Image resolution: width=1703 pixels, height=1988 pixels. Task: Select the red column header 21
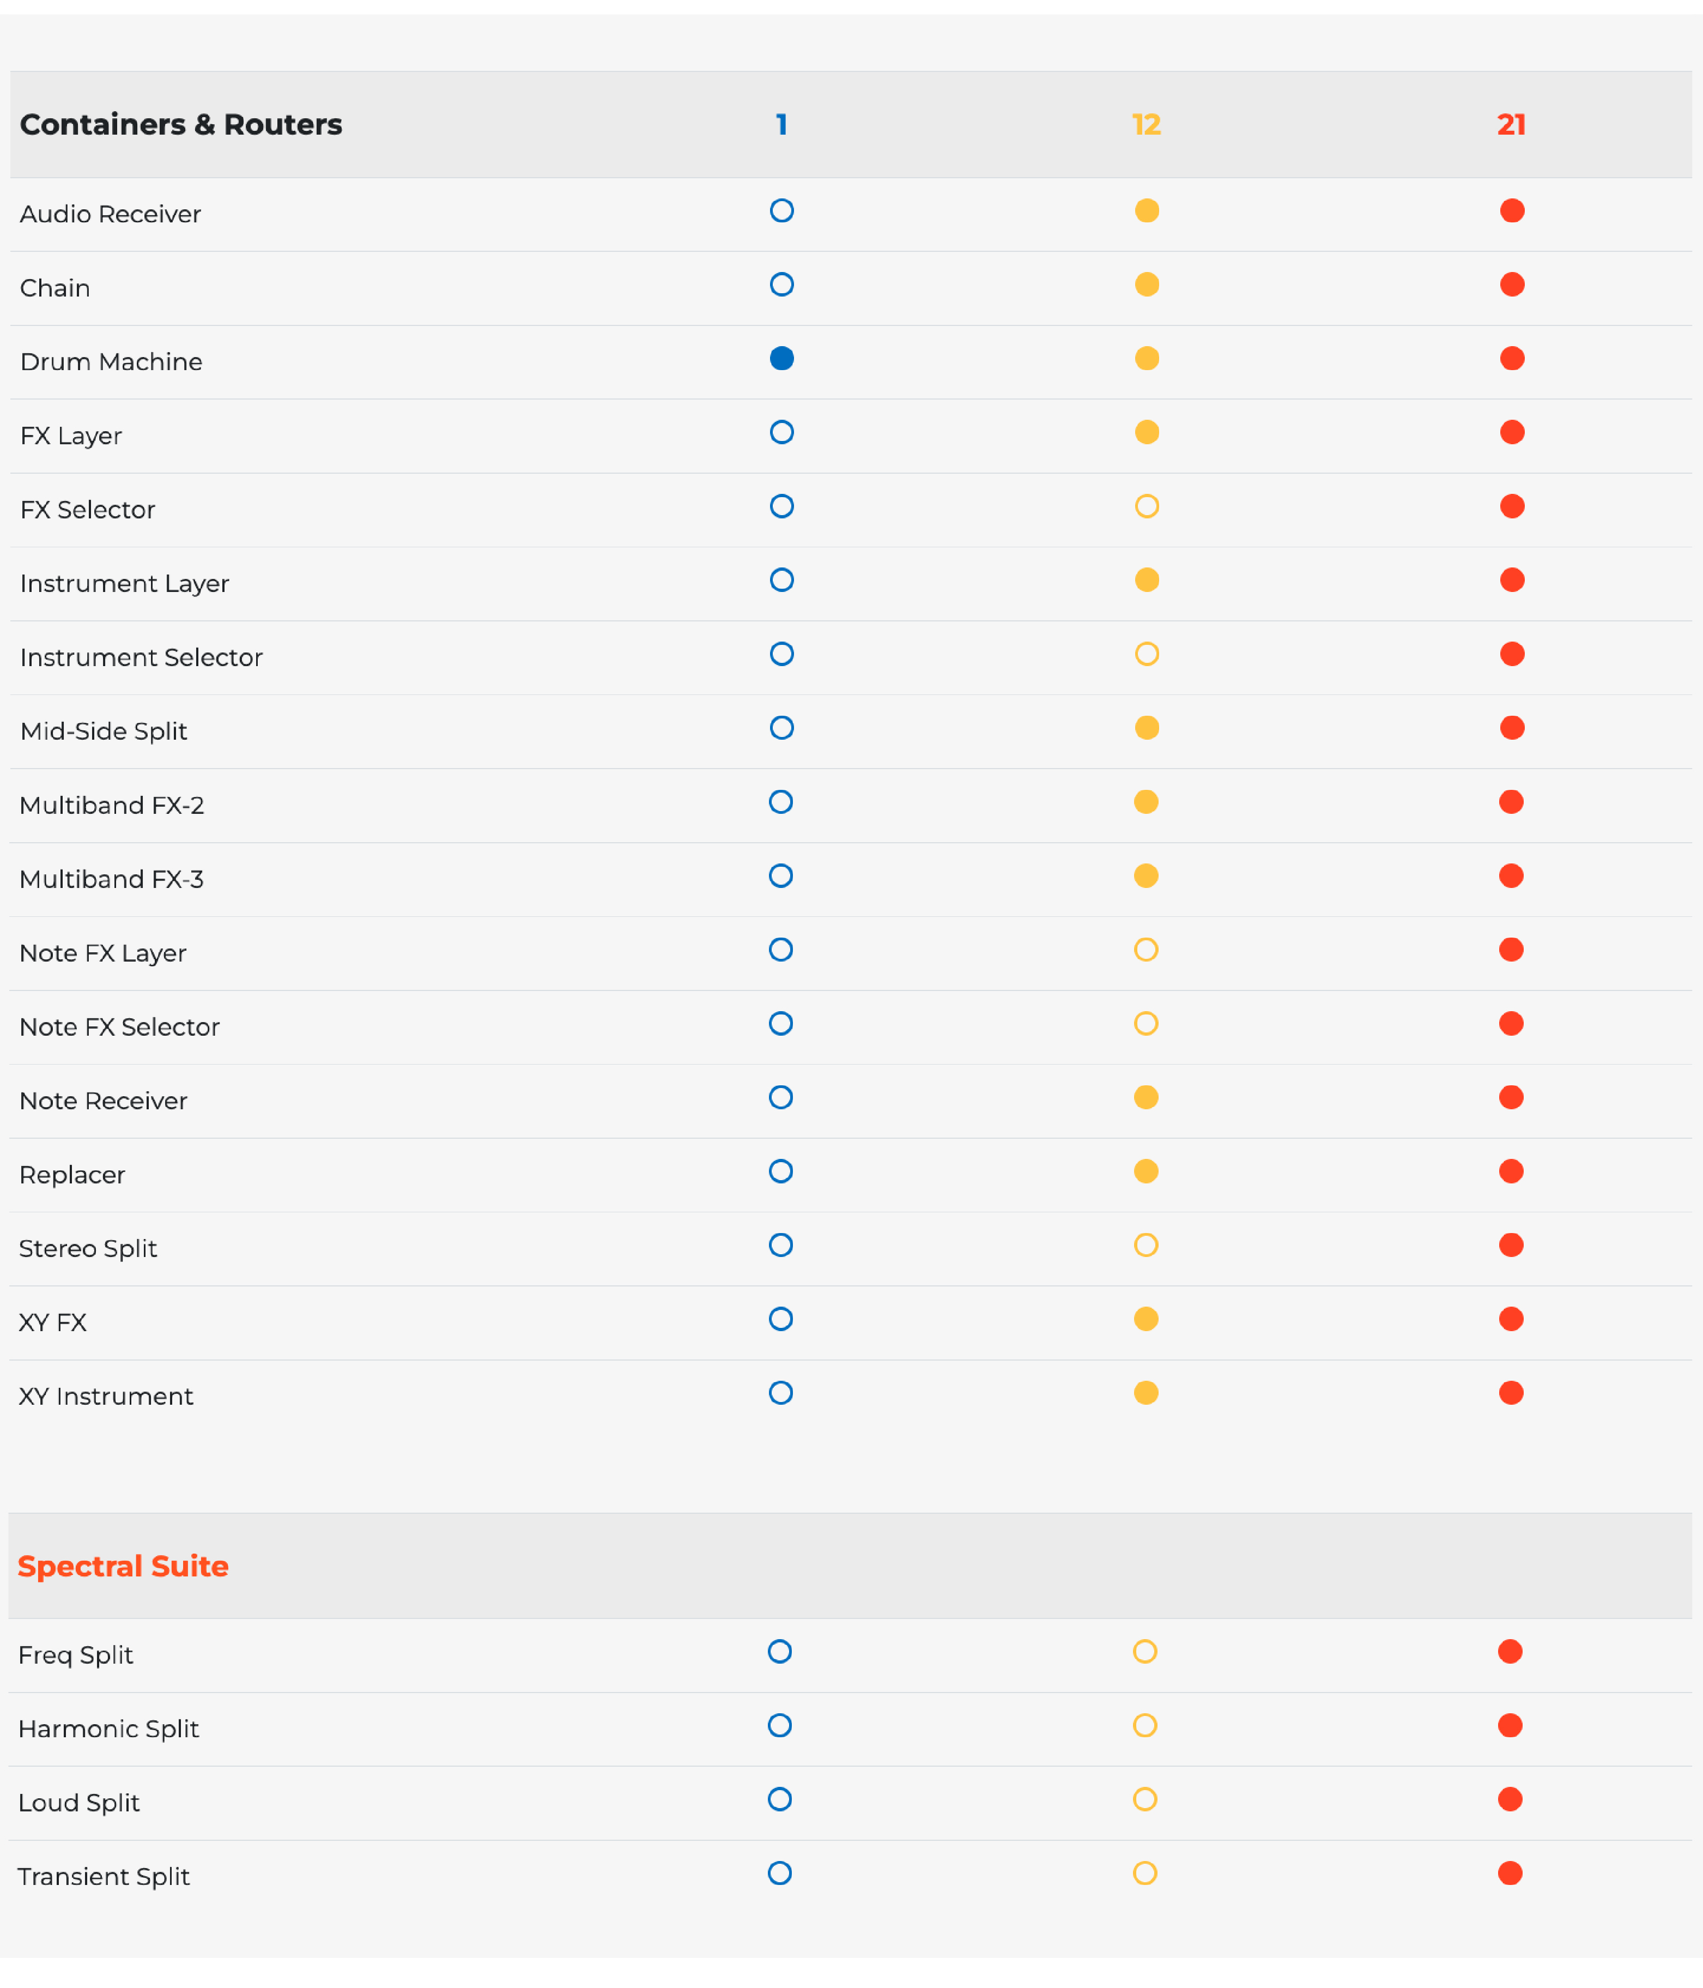pos(1511,125)
